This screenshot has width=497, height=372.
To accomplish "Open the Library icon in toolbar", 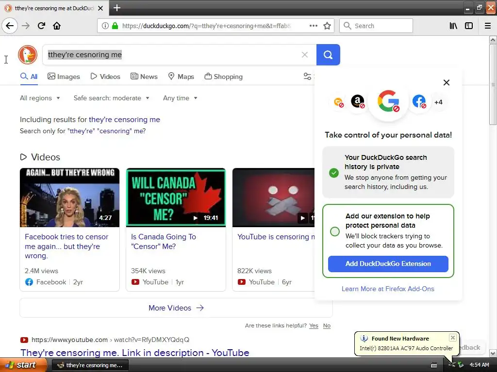I will pyautogui.click(x=453, y=26).
